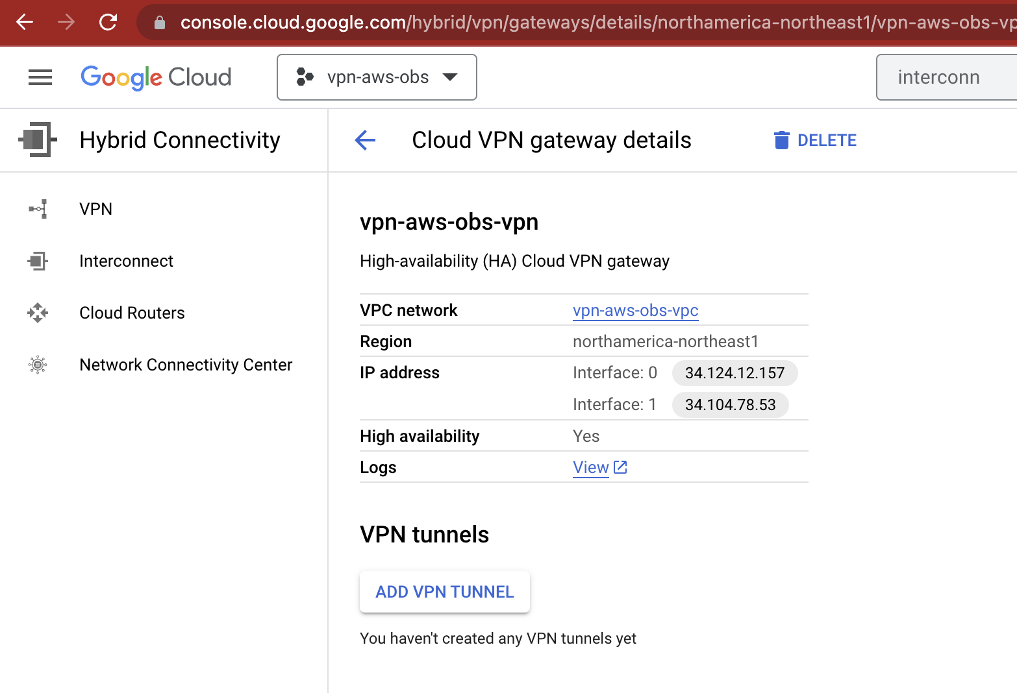The image size is (1017, 693).
Task: Click the Network Connectivity Center icon
Action: pos(38,365)
